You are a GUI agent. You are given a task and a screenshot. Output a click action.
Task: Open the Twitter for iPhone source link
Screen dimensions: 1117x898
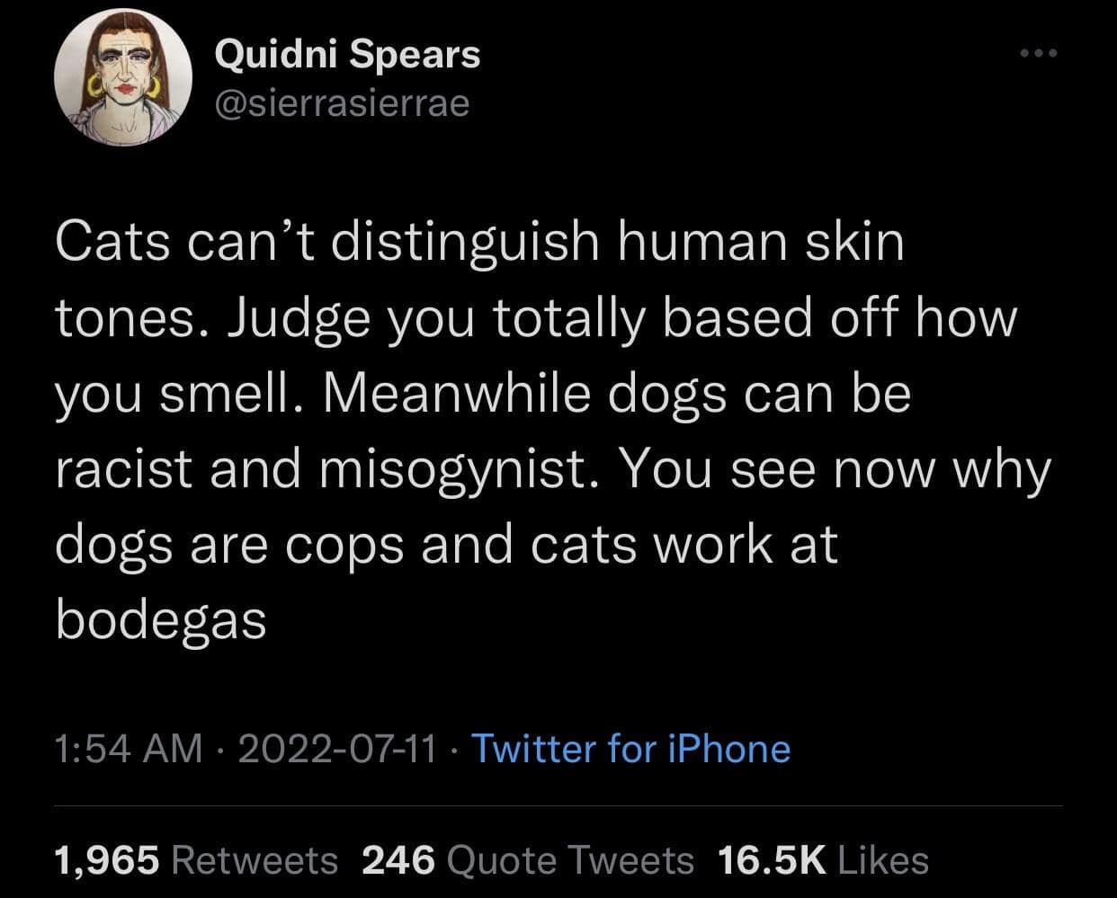(630, 748)
